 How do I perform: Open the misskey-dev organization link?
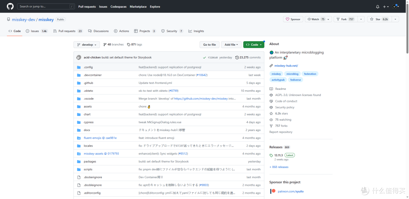[x=23, y=20]
